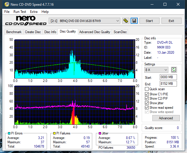Viewport: 187px width, 153px height.
Task: Uncheck the Show jitter checkbox
Action: click(147, 103)
